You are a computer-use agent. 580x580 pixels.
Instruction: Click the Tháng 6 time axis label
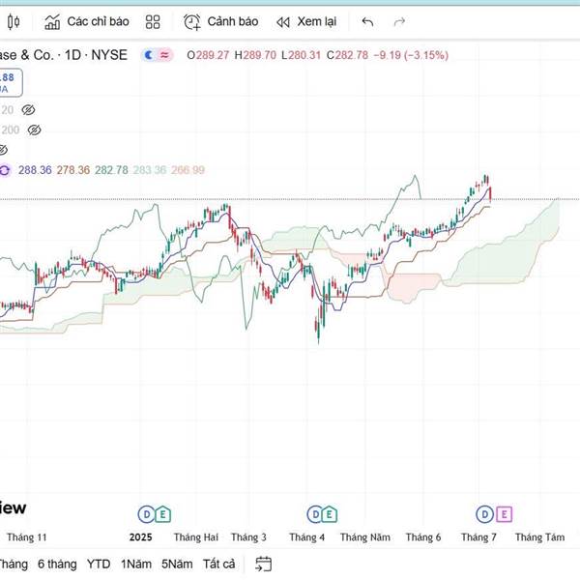423,537
